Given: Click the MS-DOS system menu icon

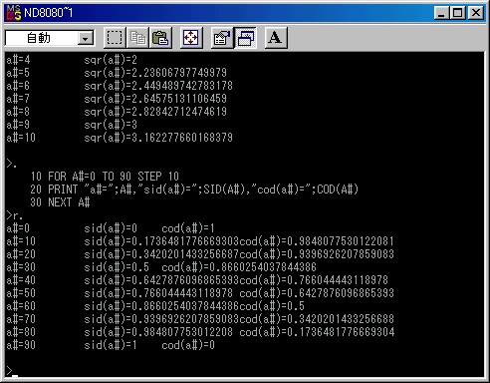Looking at the screenshot, I should pyautogui.click(x=14, y=13).
